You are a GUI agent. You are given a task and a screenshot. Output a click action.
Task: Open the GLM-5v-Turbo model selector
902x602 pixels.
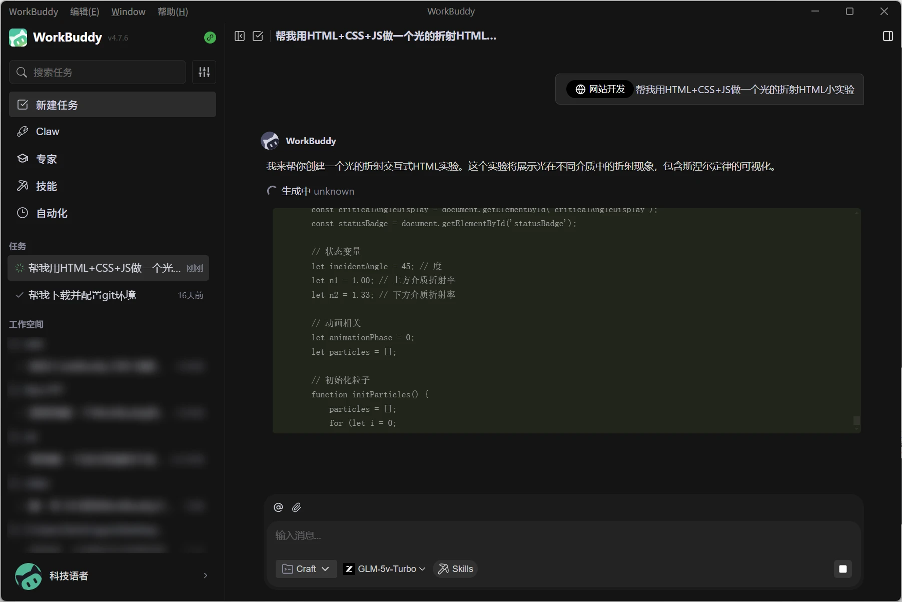[x=385, y=569]
